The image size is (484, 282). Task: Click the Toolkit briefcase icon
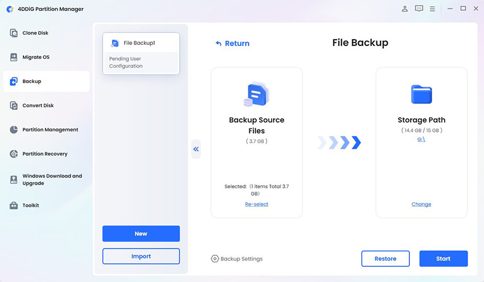[14, 205]
